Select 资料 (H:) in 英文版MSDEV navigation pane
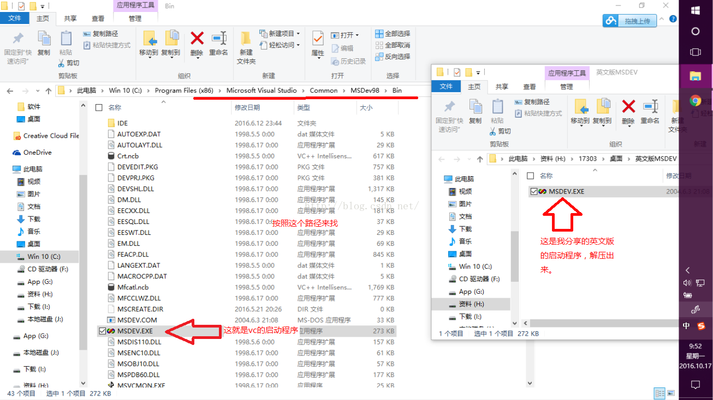The width and height of the screenshot is (713, 400). (x=472, y=304)
